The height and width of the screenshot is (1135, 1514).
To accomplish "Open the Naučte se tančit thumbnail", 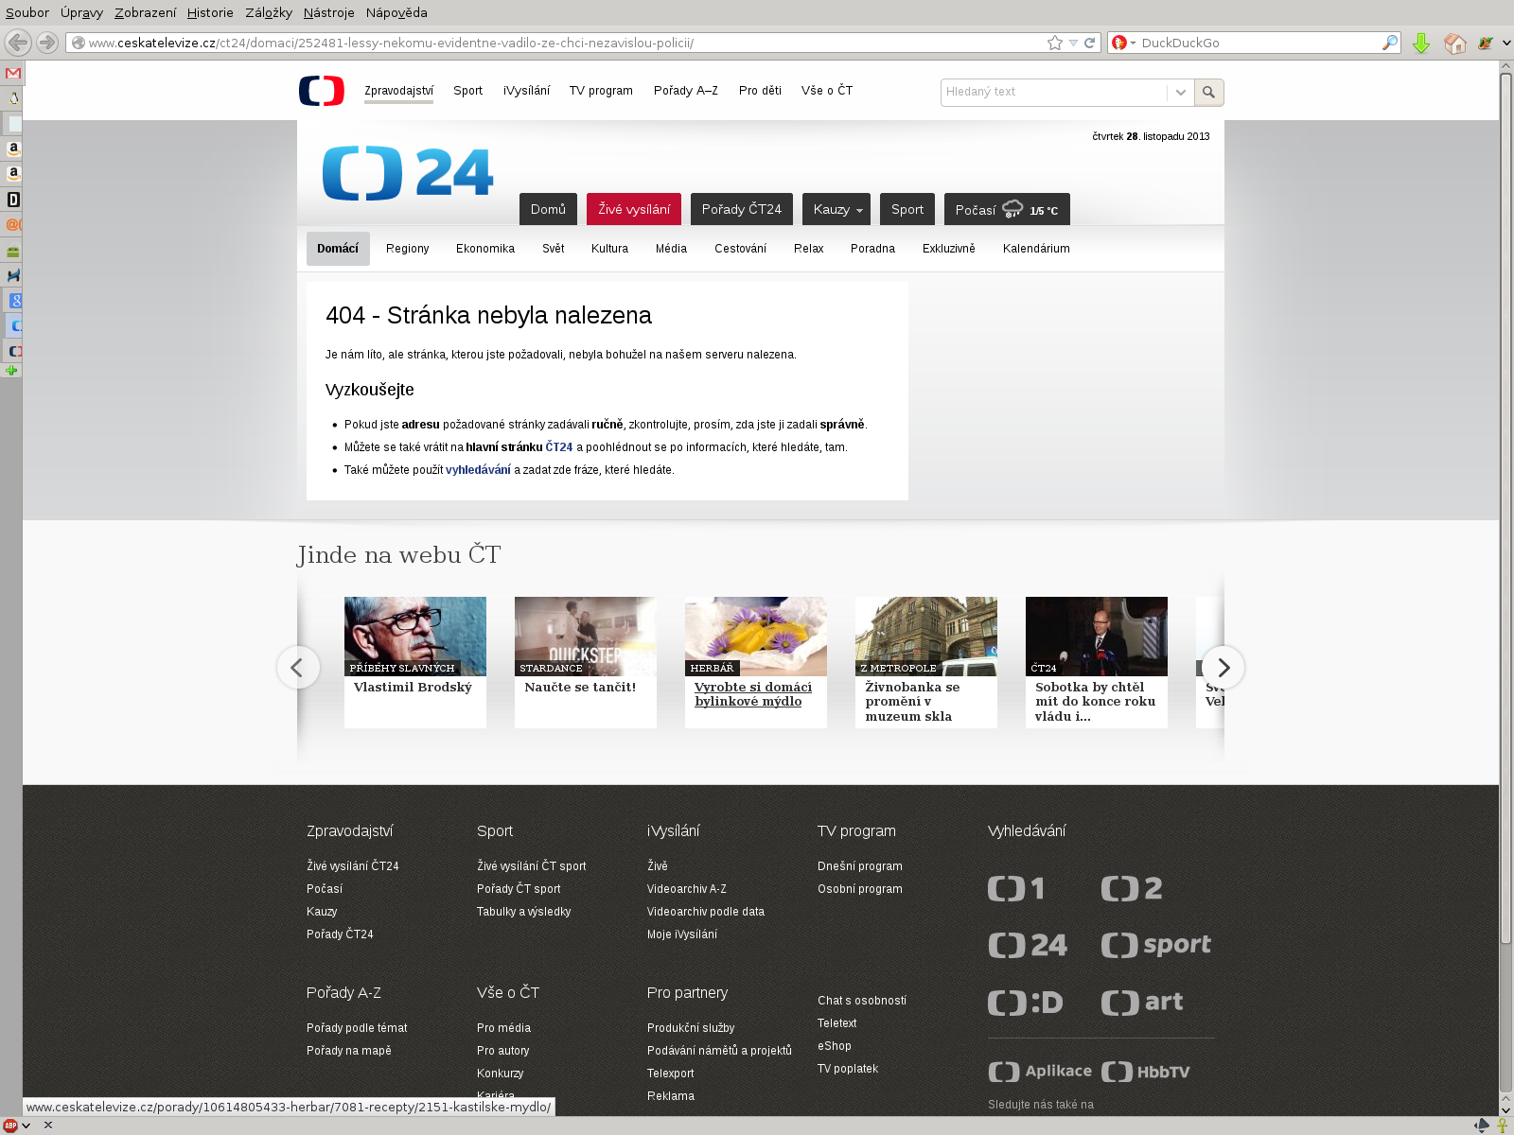I will (x=586, y=636).
